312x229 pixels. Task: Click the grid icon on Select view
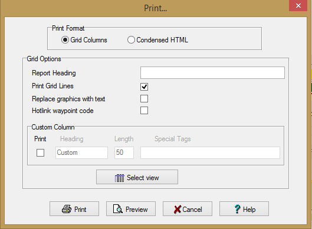(x=119, y=178)
